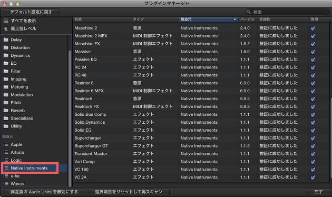Click the Apple manufacturer list icon

(x=6, y=144)
